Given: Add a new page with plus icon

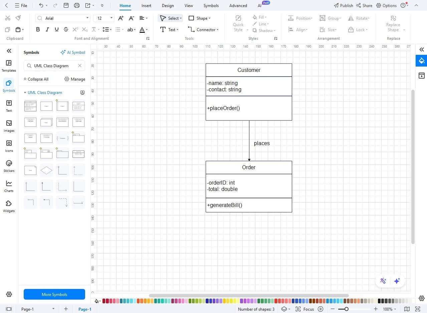Looking at the screenshot, I should 66,309.
